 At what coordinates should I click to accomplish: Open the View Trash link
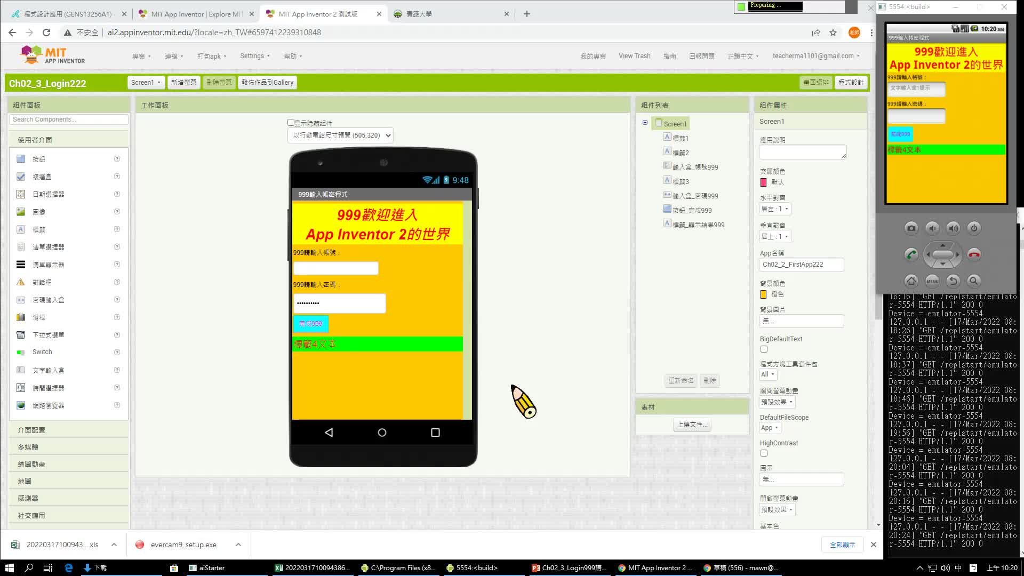pos(634,56)
